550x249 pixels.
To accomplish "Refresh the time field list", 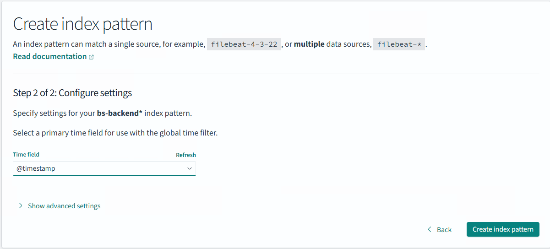I will (185, 155).
